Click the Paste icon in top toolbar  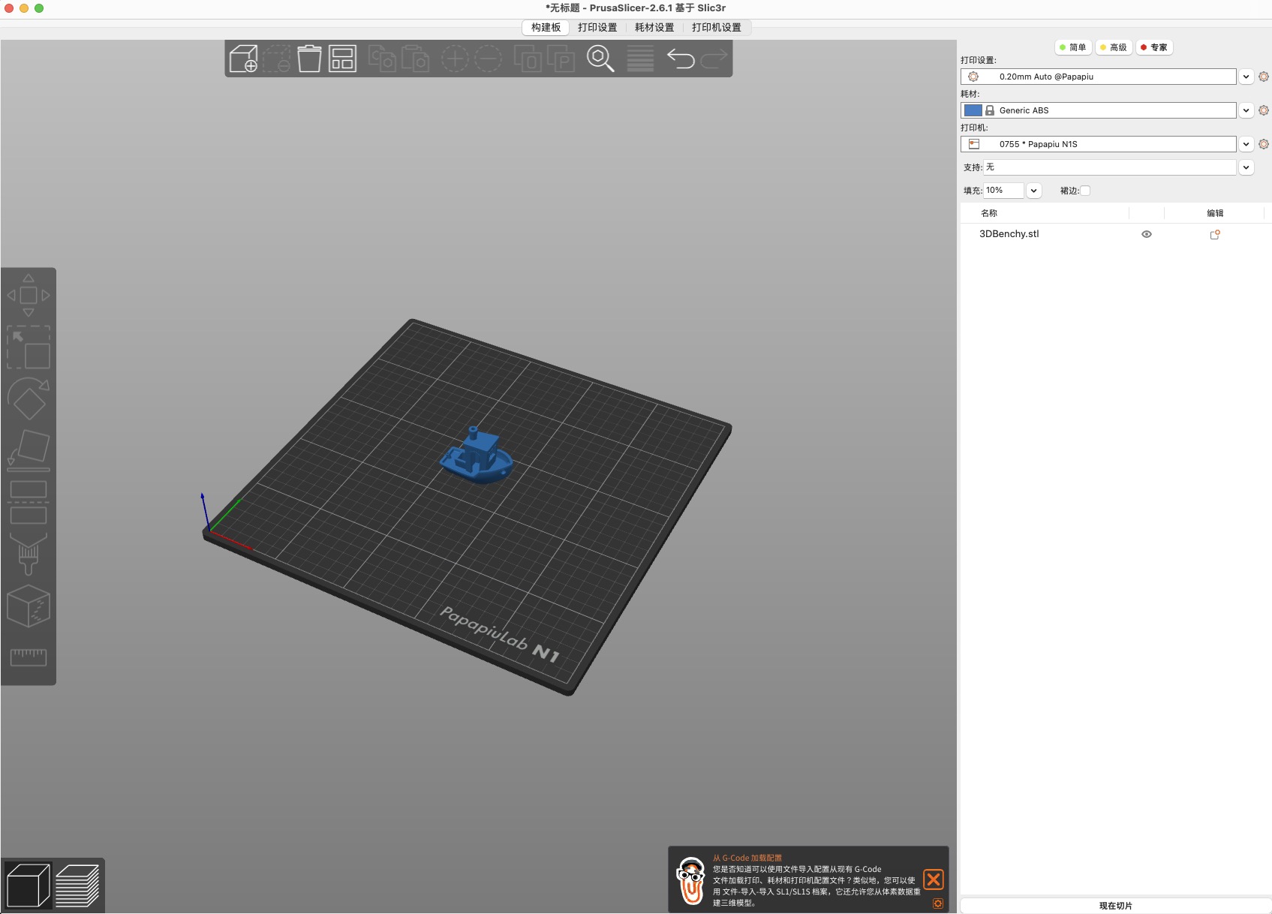(415, 59)
